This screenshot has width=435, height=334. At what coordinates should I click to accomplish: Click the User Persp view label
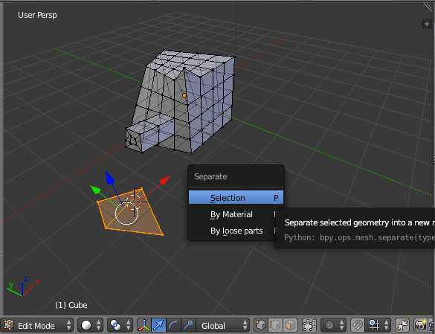coord(37,15)
